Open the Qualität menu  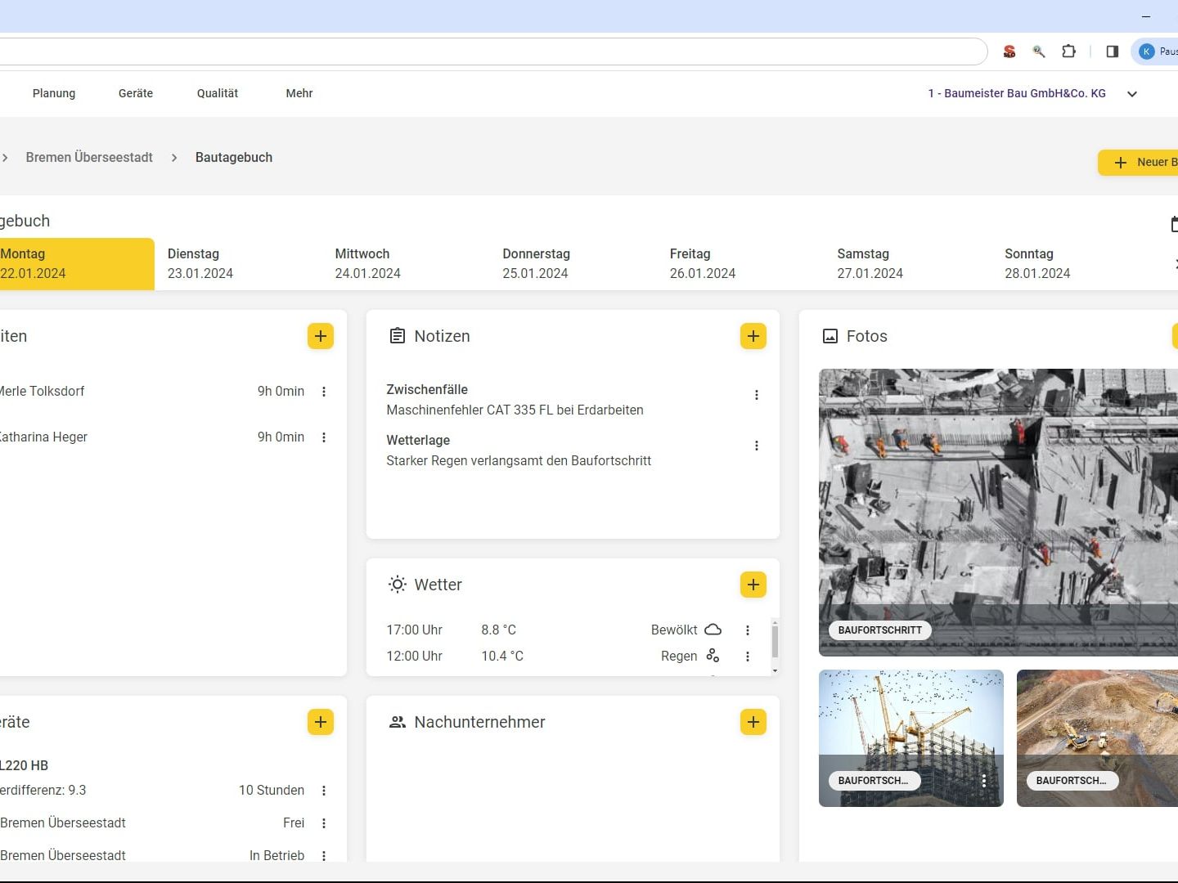[218, 93]
